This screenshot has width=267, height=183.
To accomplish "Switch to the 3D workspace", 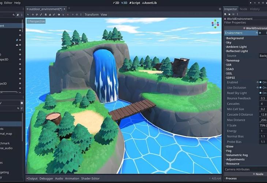I will coord(124,3).
